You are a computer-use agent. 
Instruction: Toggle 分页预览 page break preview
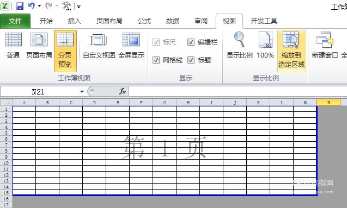pos(65,51)
